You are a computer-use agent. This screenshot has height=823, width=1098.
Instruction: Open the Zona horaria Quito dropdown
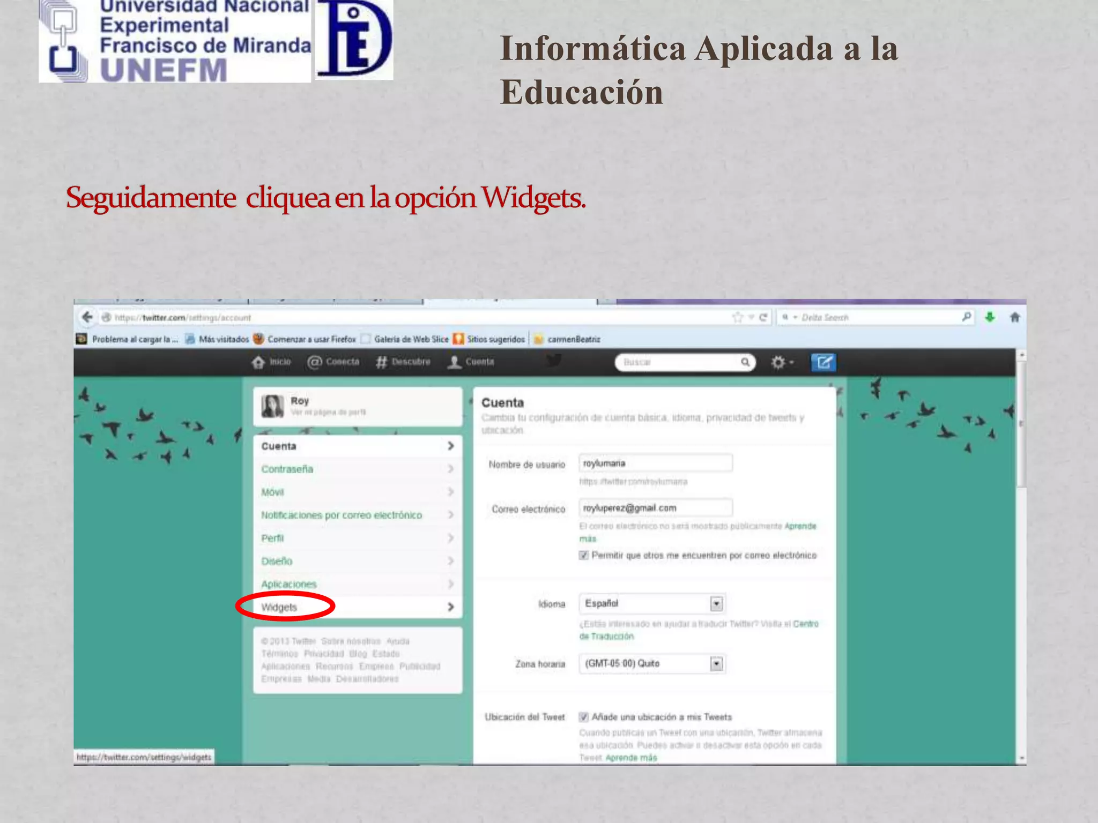tap(652, 663)
